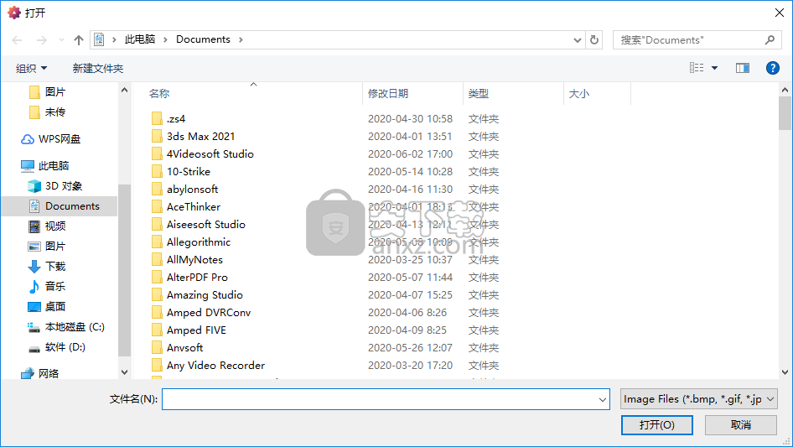Select the Anvsoft folder
Screen dimensions: 793x447
tap(177, 348)
